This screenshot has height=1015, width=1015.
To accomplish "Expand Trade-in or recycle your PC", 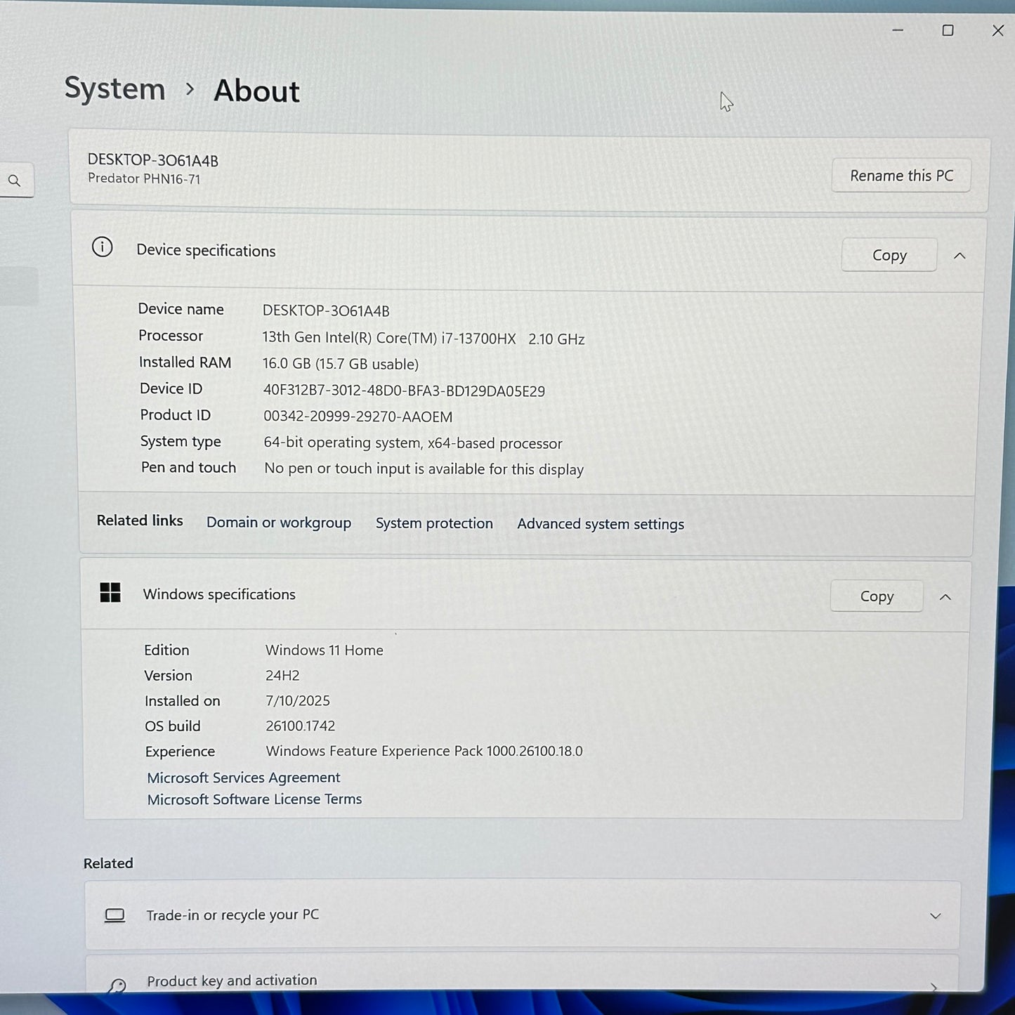I will (936, 916).
